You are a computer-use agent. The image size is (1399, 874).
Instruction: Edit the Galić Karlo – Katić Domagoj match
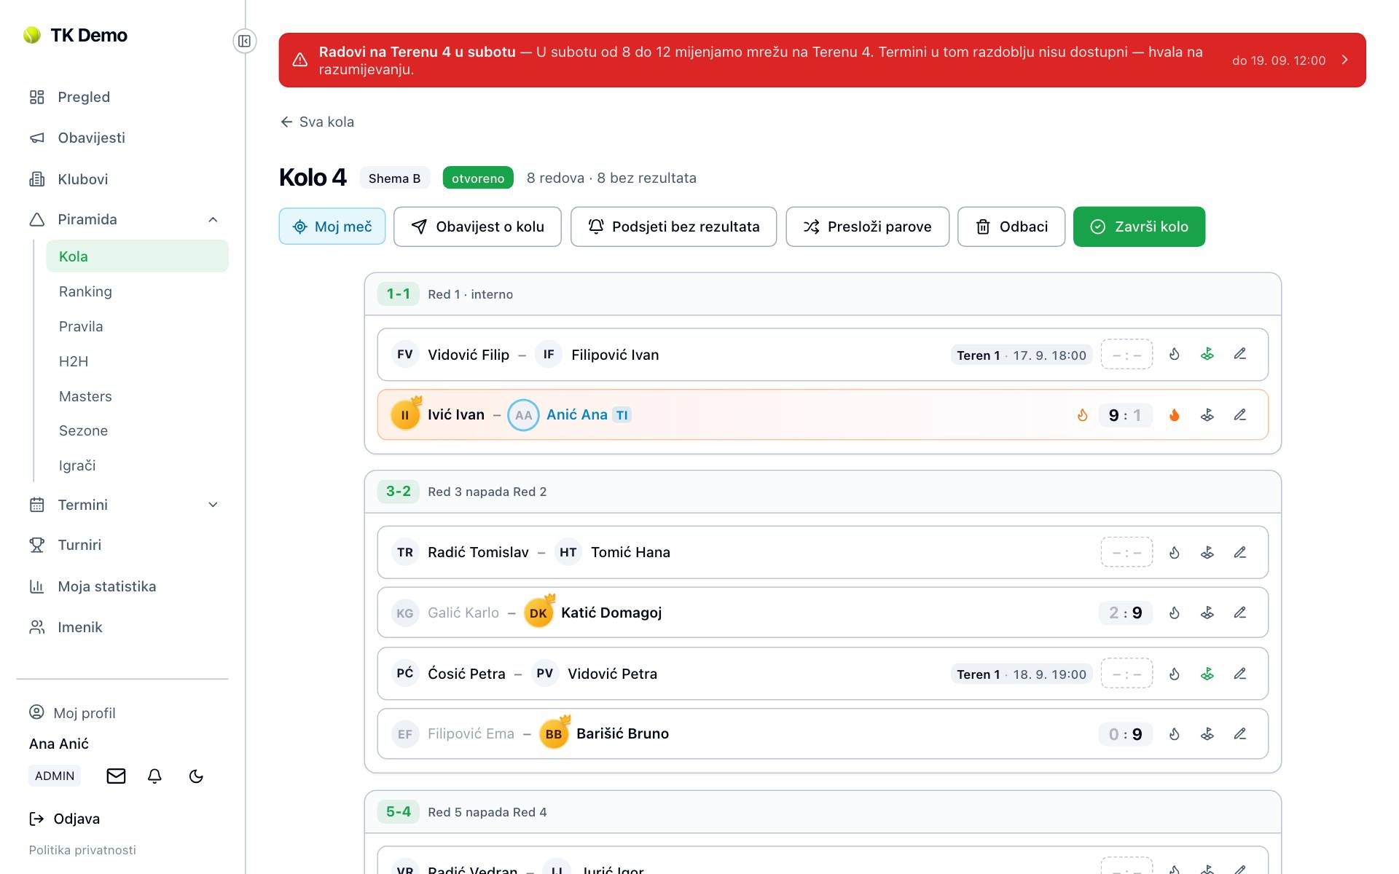coord(1240,613)
